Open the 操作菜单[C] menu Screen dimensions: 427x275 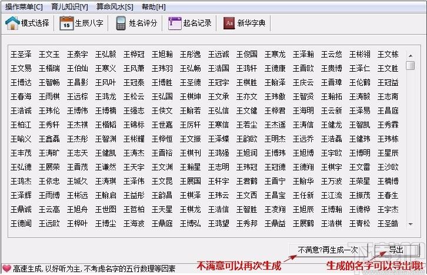[x=24, y=7]
